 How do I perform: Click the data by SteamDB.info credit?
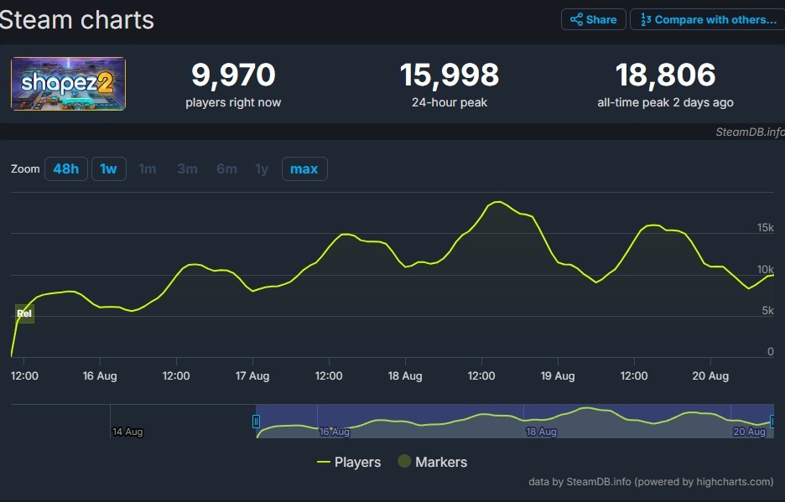pos(651,482)
